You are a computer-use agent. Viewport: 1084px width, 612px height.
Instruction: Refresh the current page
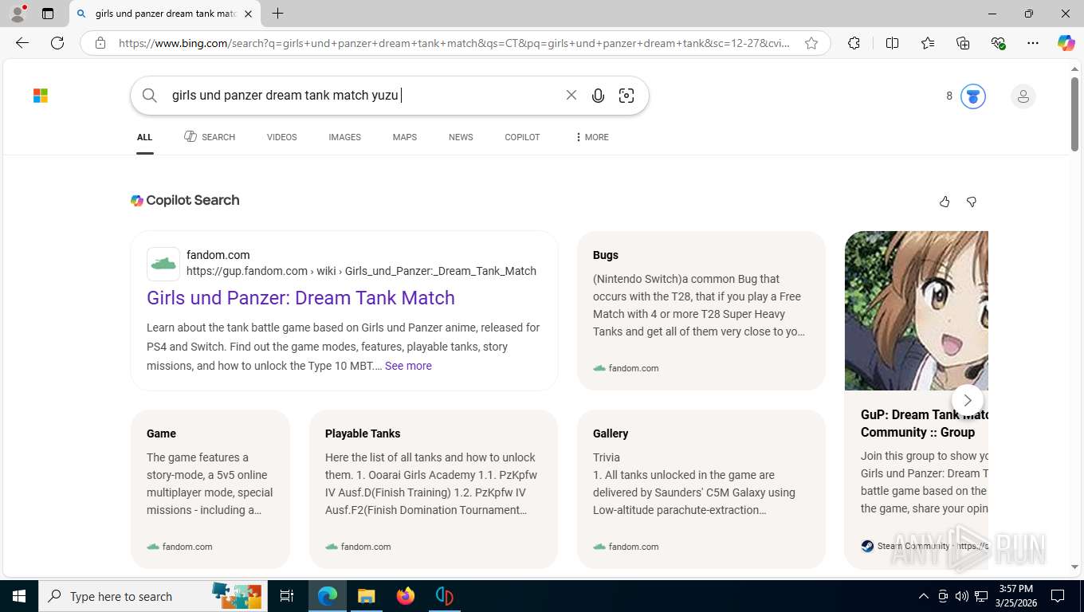[57, 43]
